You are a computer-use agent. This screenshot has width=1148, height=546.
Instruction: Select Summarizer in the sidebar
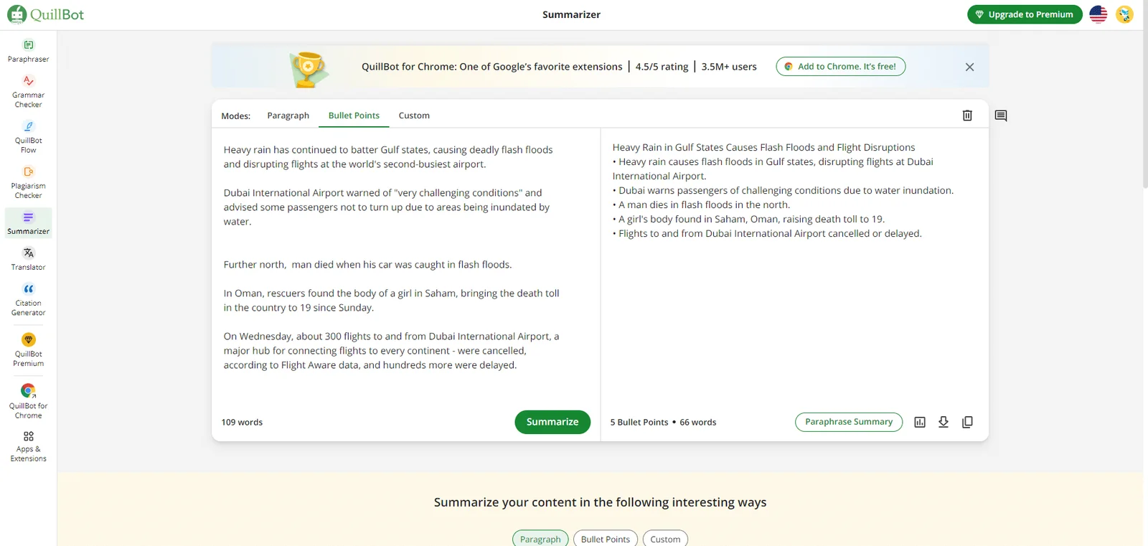28,223
